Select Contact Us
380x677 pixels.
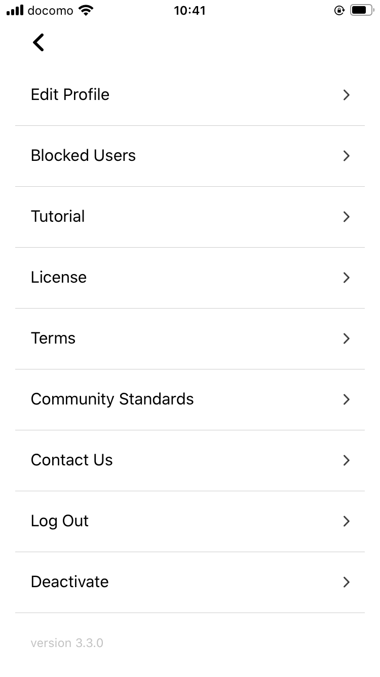click(x=190, y=460)
